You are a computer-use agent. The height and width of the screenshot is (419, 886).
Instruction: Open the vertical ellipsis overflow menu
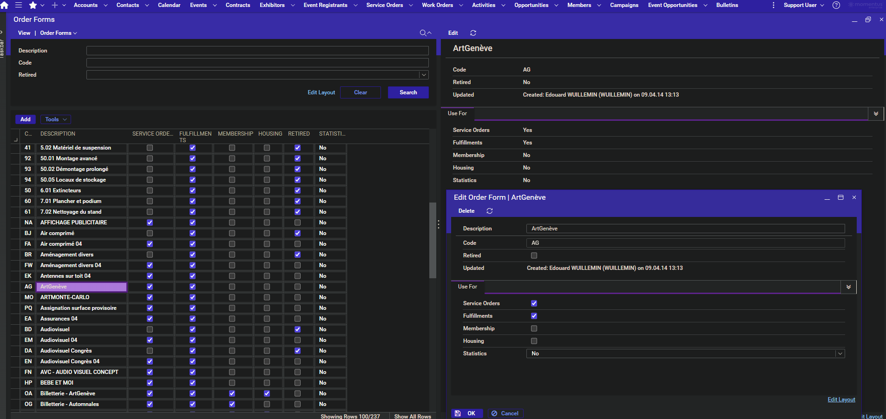click(773, 5)
